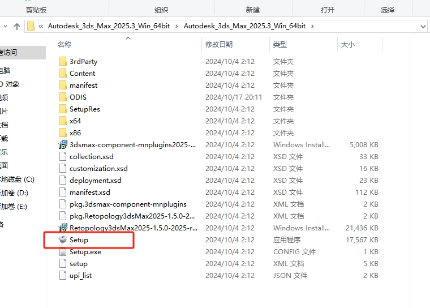Select the 3D 对象 sidebar item
The height and width of the screenshot is (308, 430).
pyautogui.click(x=10, y=84)
